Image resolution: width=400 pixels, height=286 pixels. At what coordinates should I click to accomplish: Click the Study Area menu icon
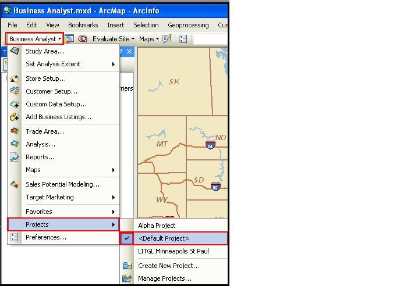15,51
